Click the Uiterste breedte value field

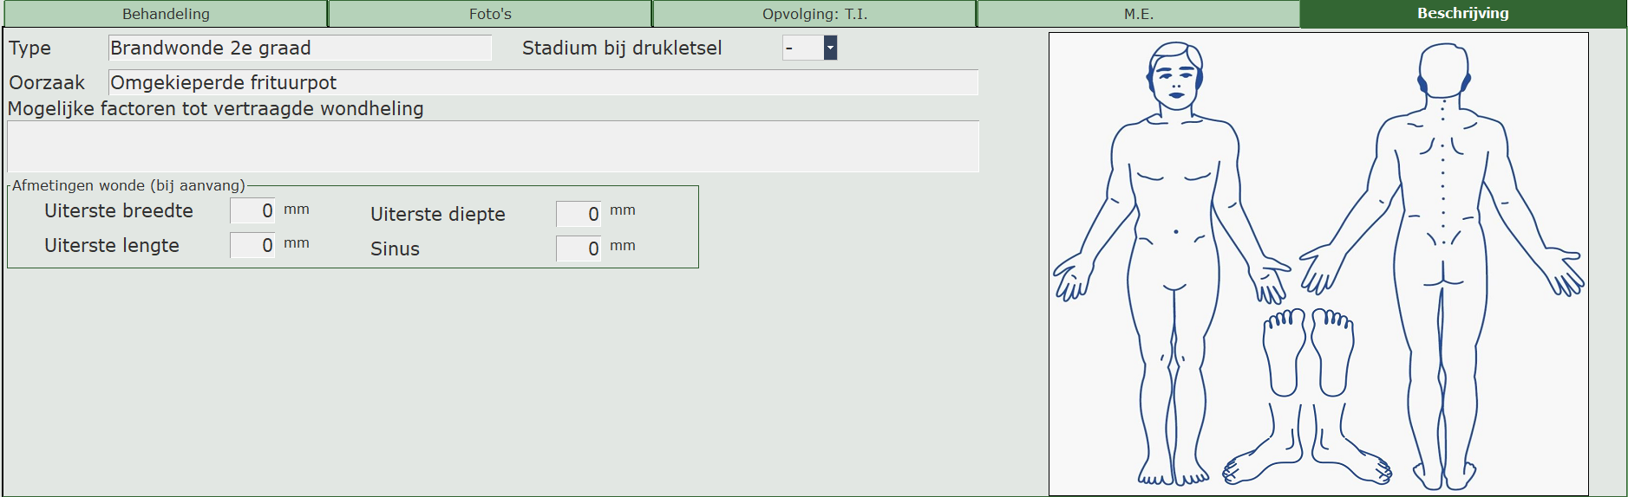(x=252, y=210)
